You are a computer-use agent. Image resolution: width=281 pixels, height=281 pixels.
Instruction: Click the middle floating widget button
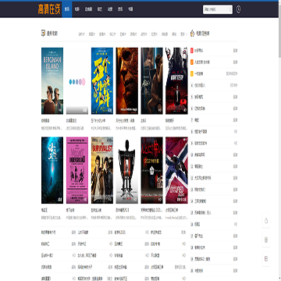(x=266, y=240)
